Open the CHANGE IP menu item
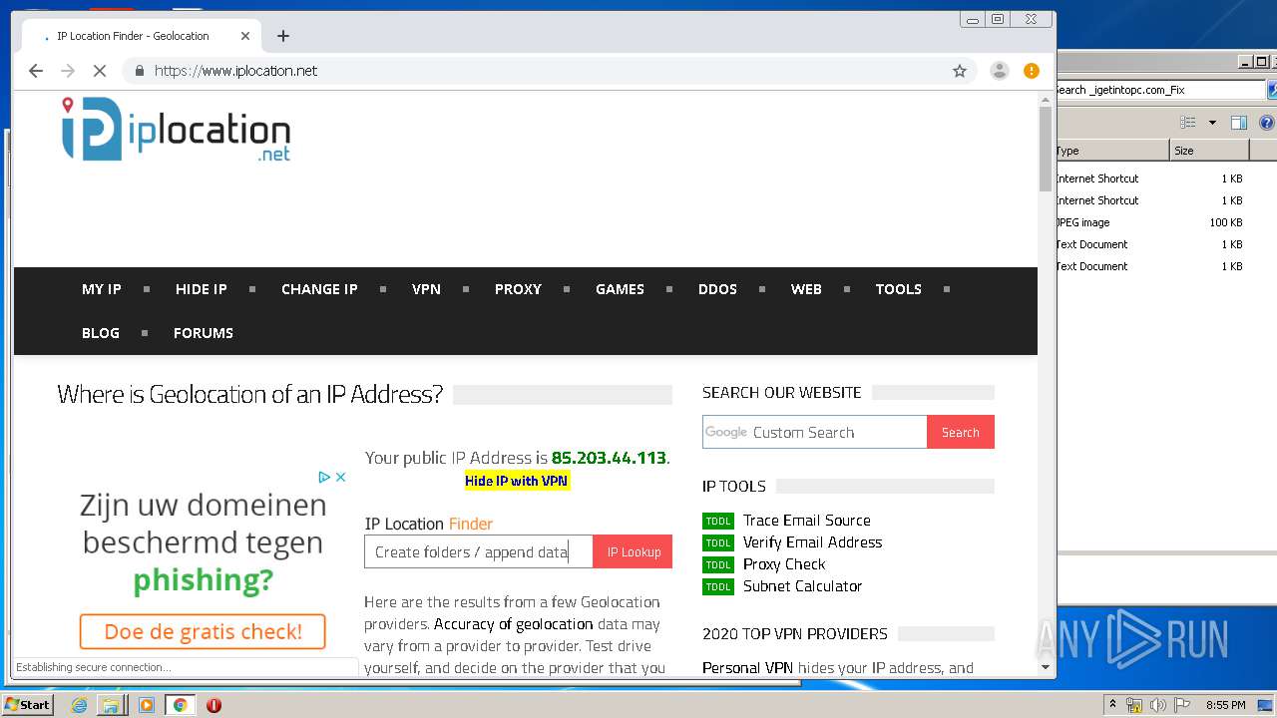 point(319,289)
